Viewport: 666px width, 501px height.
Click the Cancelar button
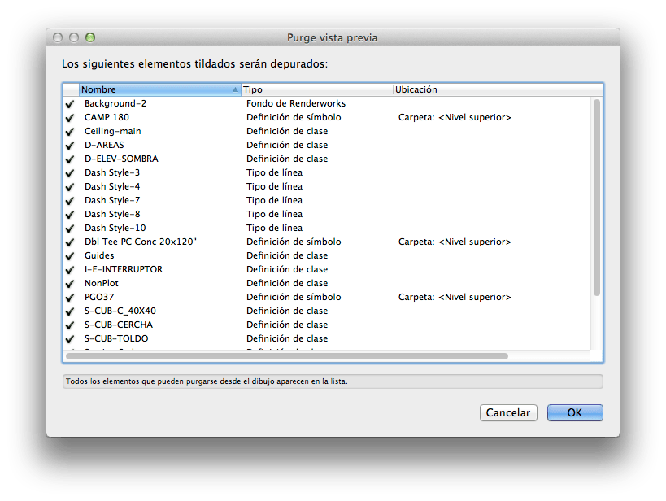(x=508, y=412)
